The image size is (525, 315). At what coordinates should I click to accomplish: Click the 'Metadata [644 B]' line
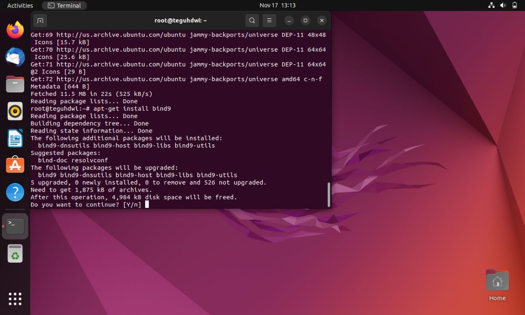[60, 86]
